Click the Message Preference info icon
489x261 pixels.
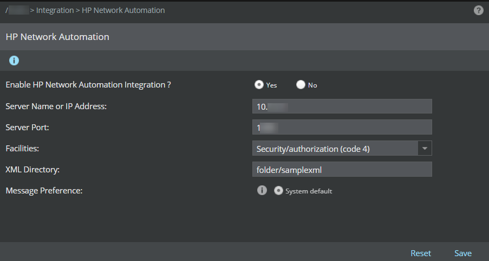[x=262, y=190]
